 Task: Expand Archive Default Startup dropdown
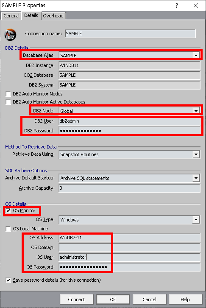196,178
